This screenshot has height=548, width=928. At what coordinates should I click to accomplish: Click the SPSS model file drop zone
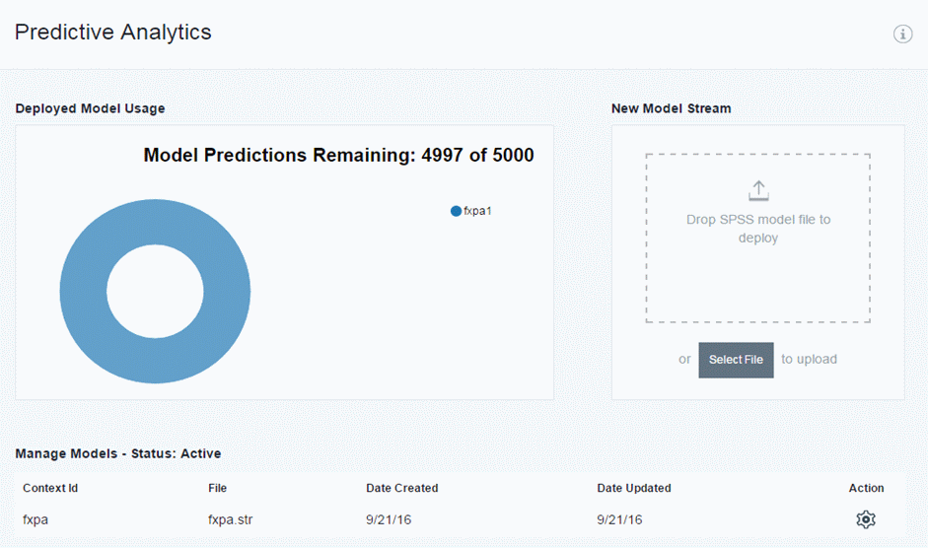[757, 238]
